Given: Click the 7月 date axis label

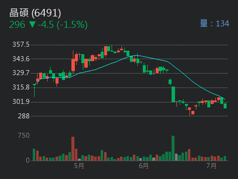Looking at the screenshot, I should [211, 166].
